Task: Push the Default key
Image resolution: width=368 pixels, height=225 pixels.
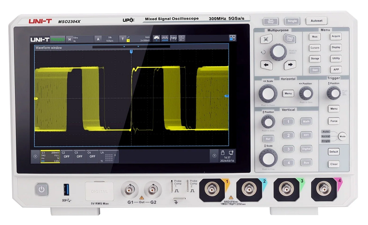Action: tap(334, 152)
